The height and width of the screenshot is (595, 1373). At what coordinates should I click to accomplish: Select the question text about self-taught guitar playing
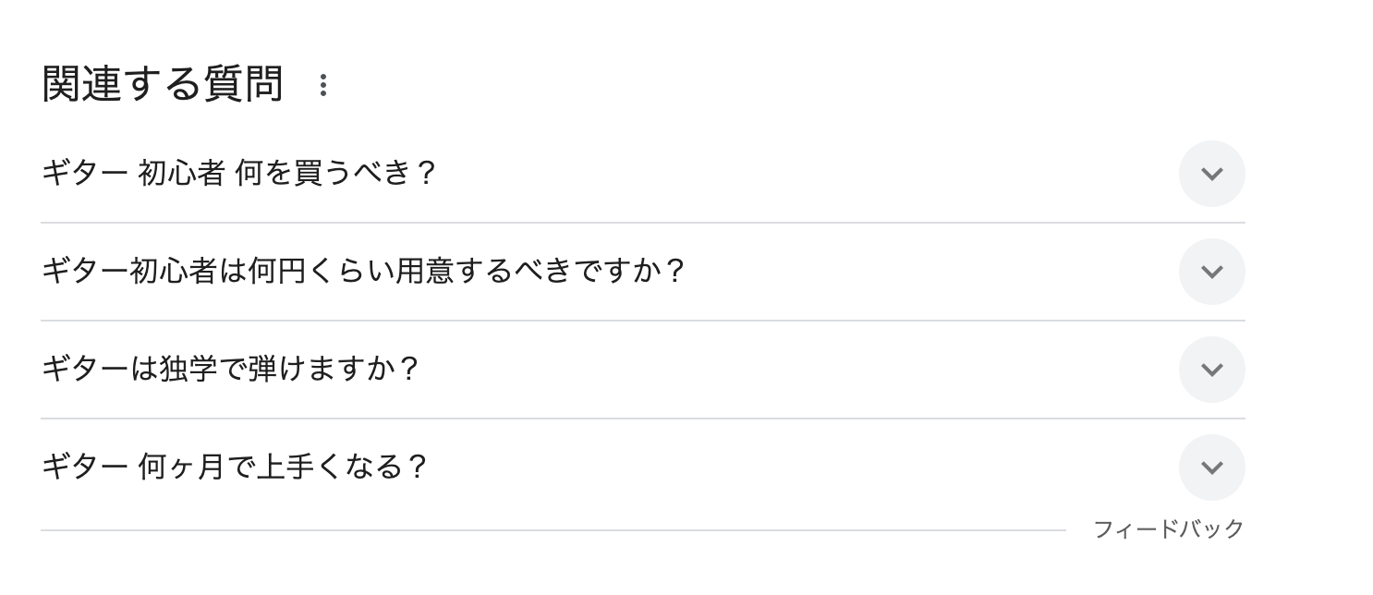click(230, 370)
